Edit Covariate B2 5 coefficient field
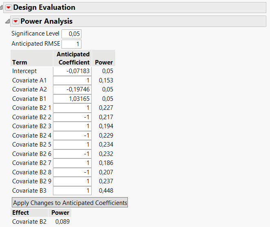This screenshot has height=227, width=270. coord(72,145)
